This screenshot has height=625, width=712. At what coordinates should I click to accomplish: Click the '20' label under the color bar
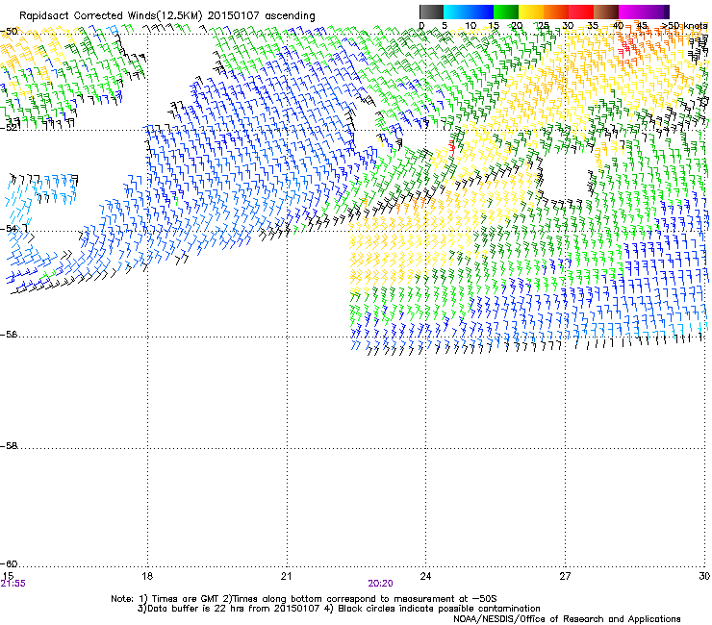(517, 25)
